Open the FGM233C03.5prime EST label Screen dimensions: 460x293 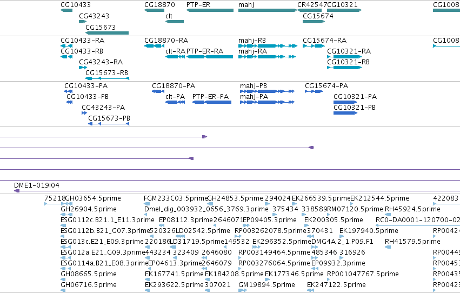point(176,198)
